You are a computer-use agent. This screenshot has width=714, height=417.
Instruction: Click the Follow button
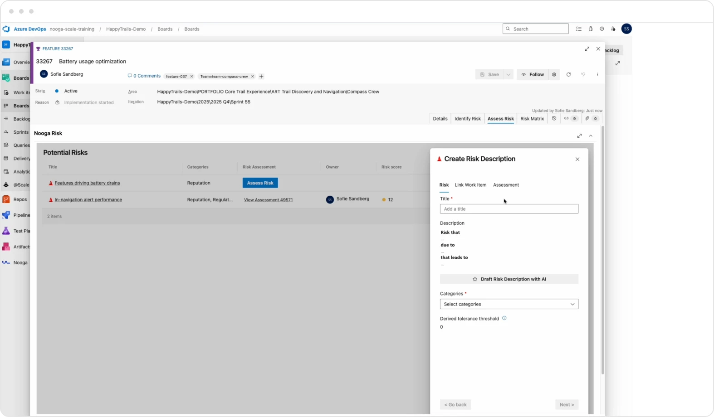(533, 75)
